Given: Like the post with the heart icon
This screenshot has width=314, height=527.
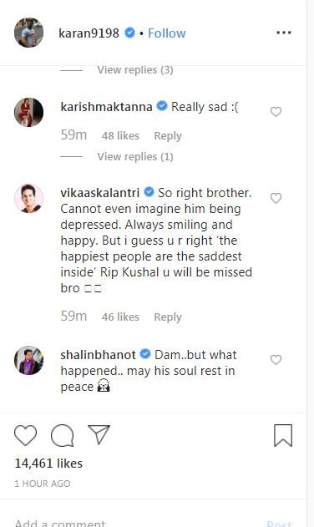Looking at the screenshot, I should (26, 435).
